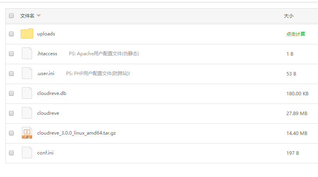Select the cloudreve.db row checkbox

pyautogui.click(x=11, y=93)
